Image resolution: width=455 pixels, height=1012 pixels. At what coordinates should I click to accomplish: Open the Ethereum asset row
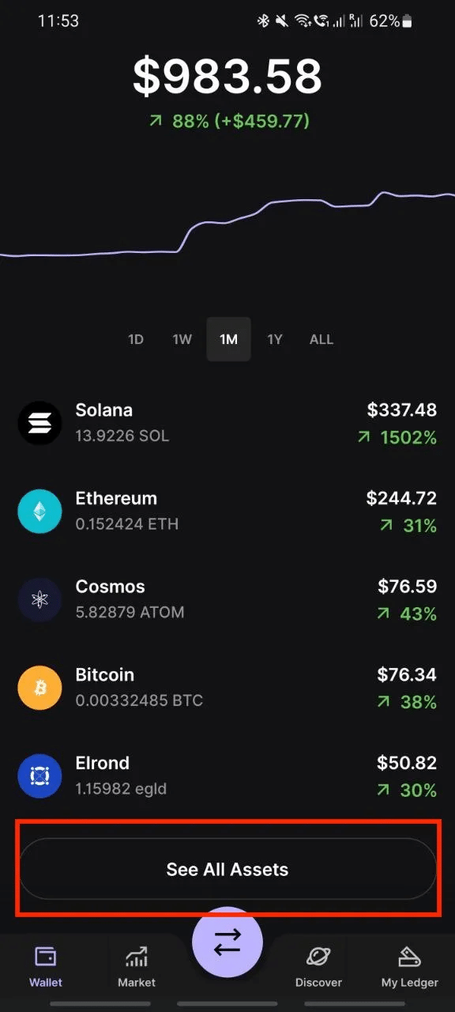[227, 511]
